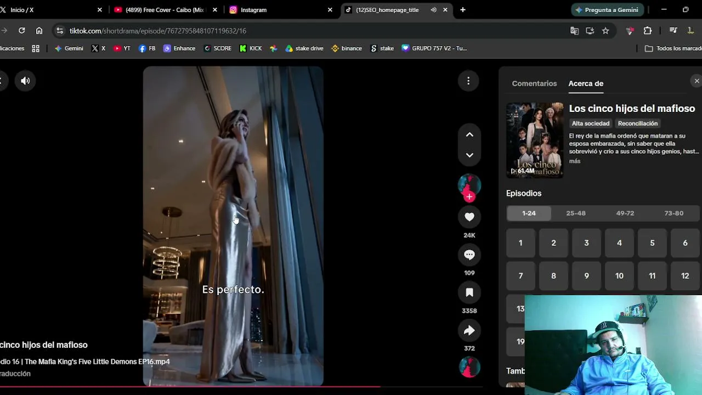Open the three-dot video options menu
The width and height of the screenshot is (702, 395).
coord(468,81)
